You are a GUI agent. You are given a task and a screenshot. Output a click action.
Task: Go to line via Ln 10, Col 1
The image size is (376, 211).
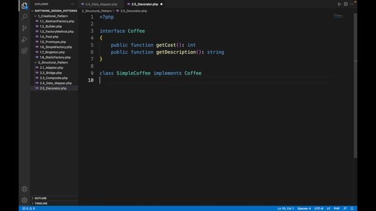(x=286, y=209)
